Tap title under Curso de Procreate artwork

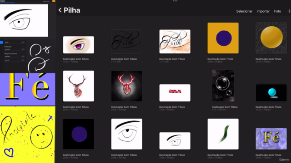(x=172, y=107)
